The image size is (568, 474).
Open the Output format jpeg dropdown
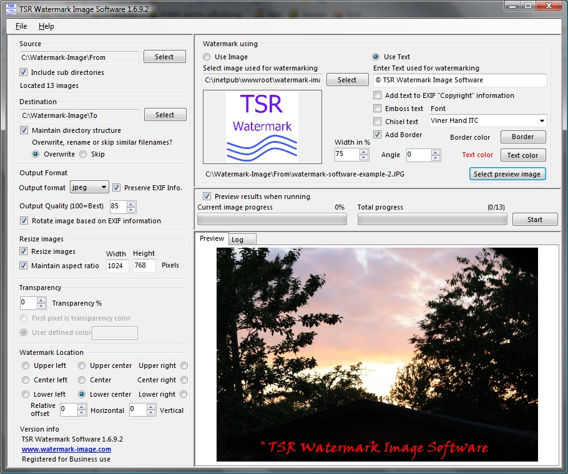[x=89, y=187]
